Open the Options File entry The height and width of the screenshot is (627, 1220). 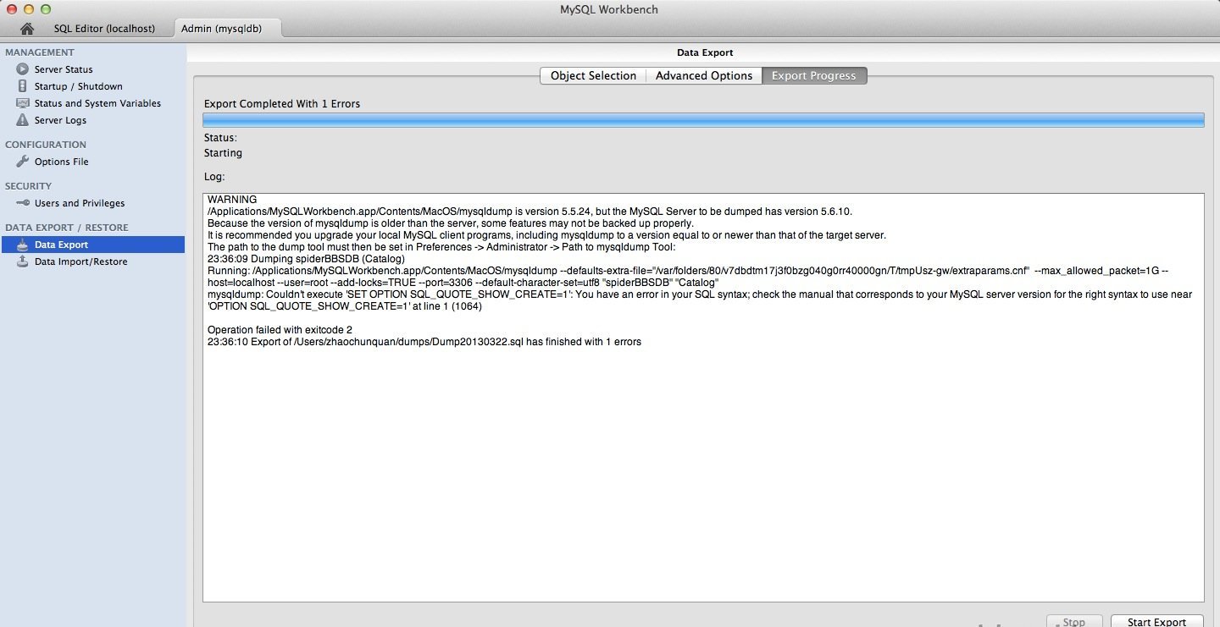61,162
